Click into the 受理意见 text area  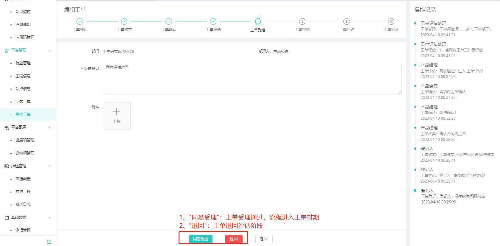point(251,79)
